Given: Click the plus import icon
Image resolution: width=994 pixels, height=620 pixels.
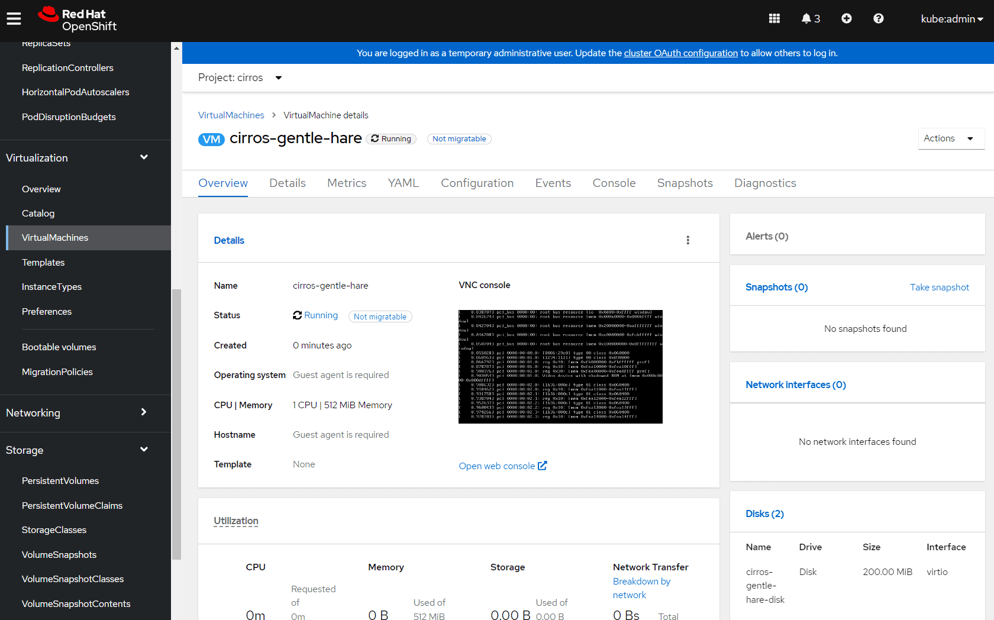Looking at the screenshot, I should pyautogui.click(x=846, y=19).
